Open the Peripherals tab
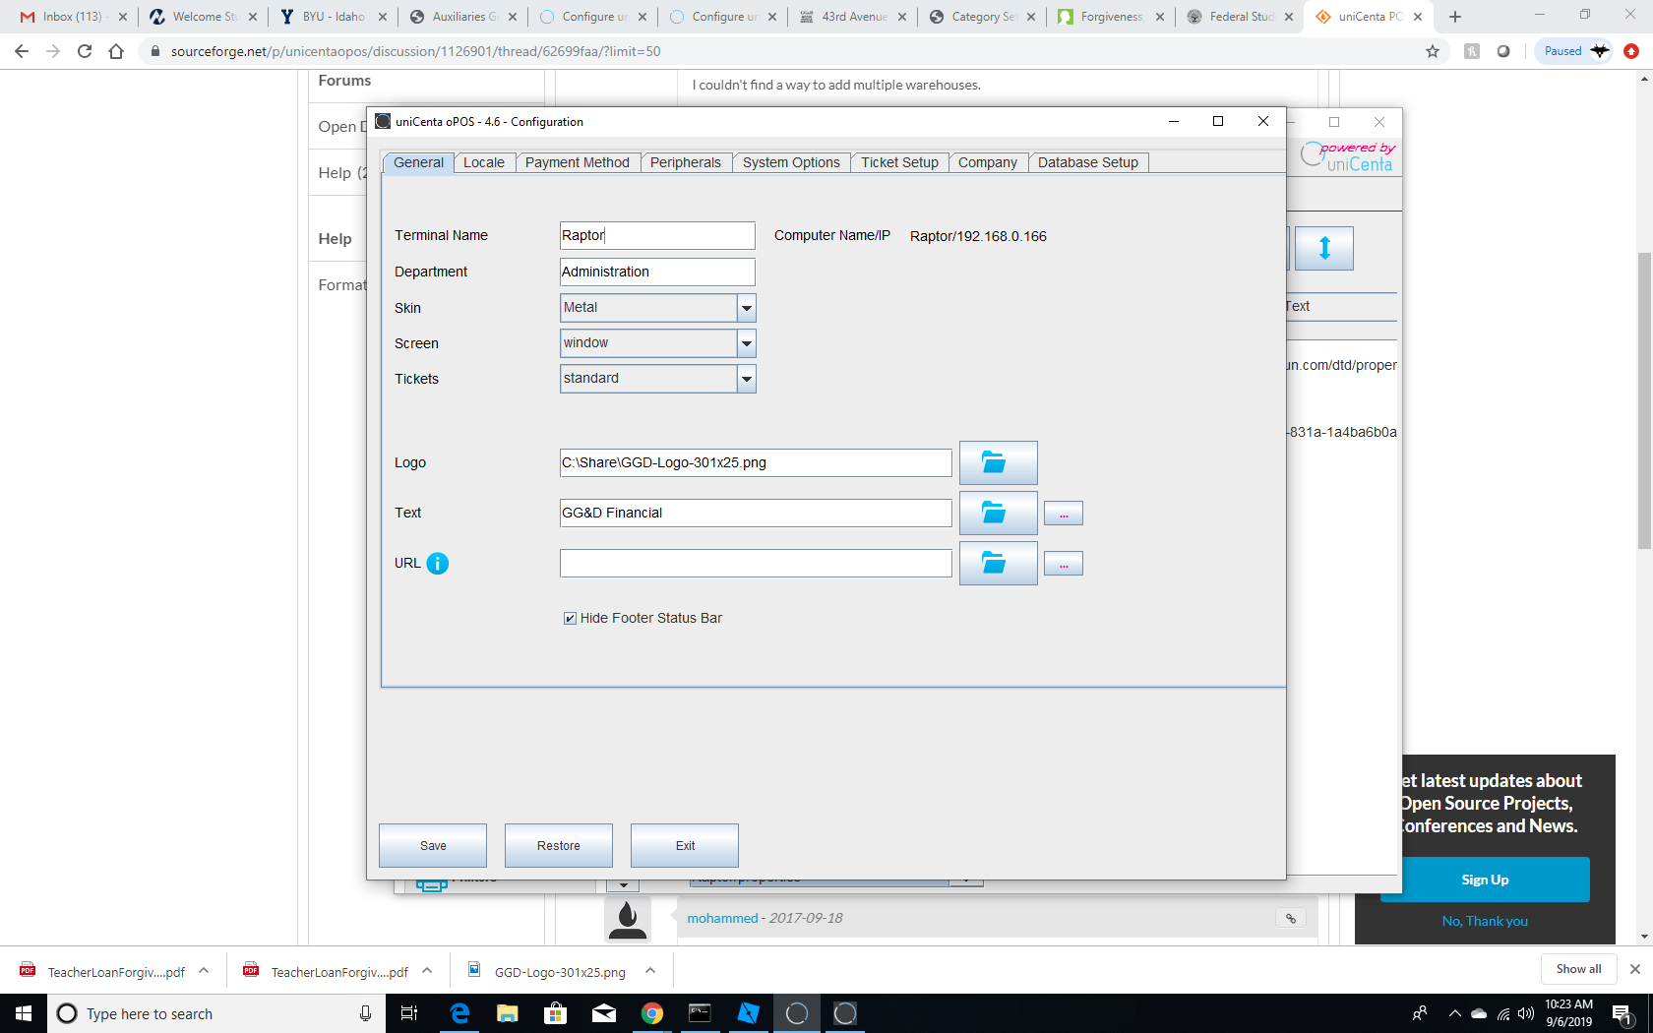Viewport: 1653px width, 1033px height. tap(685, 162)
